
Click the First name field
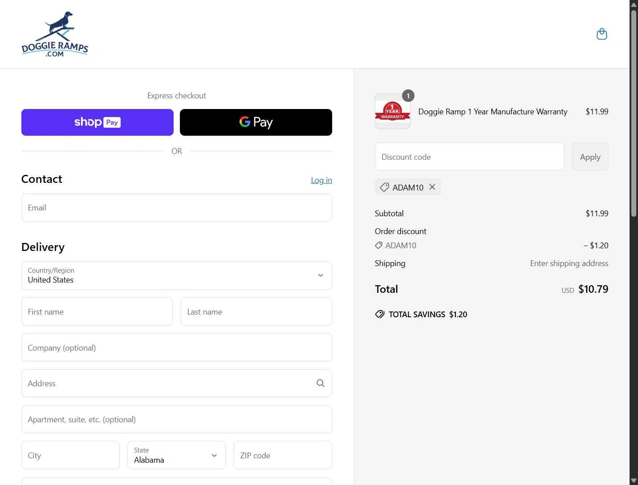[97, 311]
